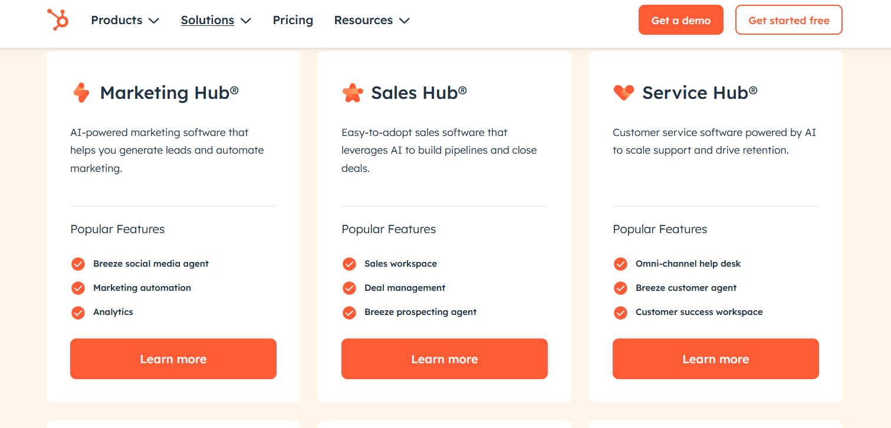The width and height of the screenshot is (891, 428).
Task: Click the Marketing Hub lightning icon
Action: click(81, 93)
